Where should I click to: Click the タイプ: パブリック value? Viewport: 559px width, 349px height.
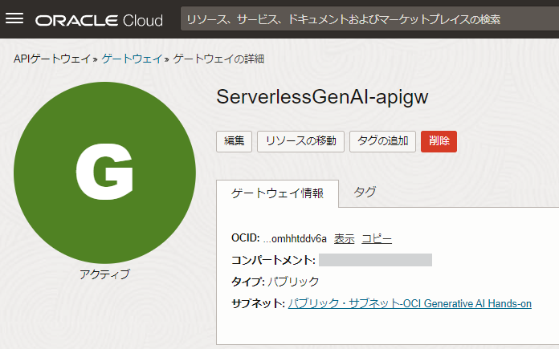coord(293,282)
